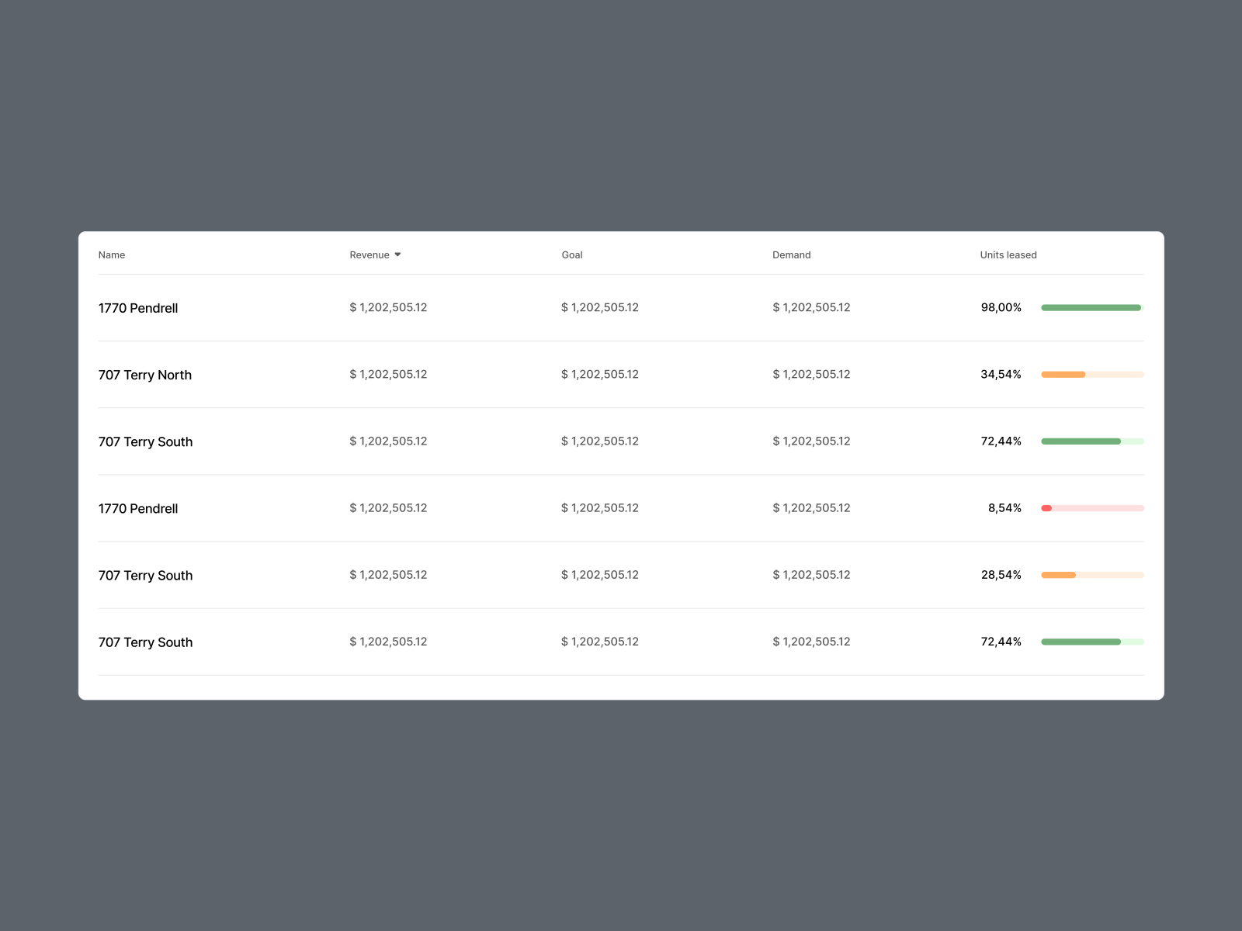Open the 707 Terry North property
The height and width of the screenshot is (931, 1242).
click(145, 375)
